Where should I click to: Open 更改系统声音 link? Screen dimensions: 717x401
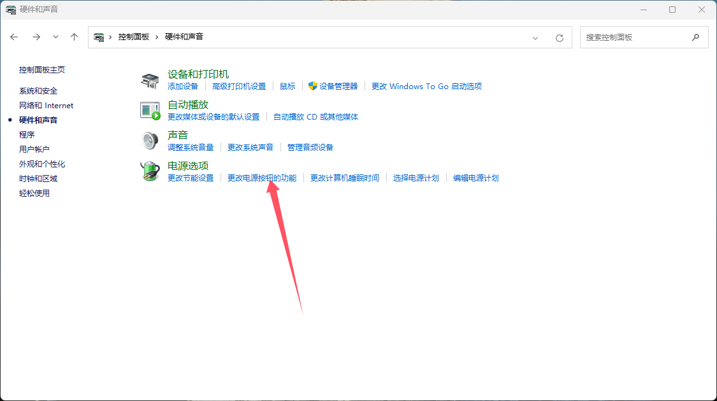tap(250, 148)
